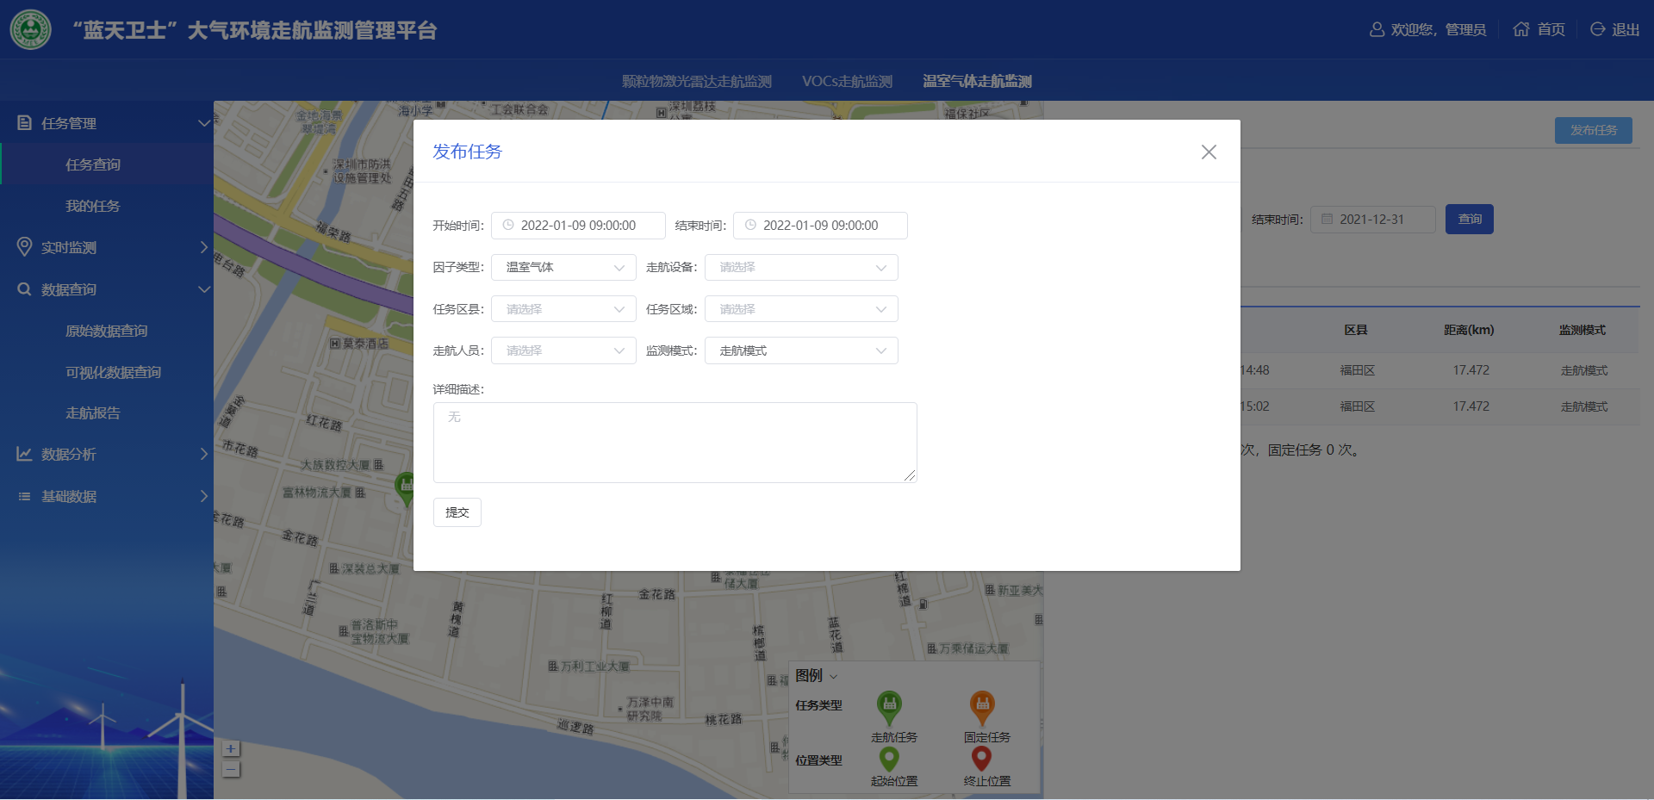1654x800 pixels.
Task: Open the 任务区县 dropdown
Action: [x=563, y=309]
